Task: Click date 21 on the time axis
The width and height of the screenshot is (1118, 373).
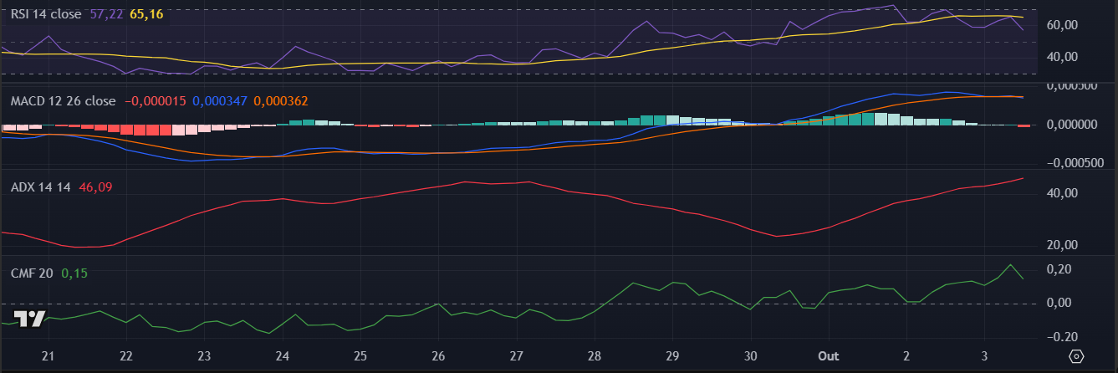Action: (48, 356)
